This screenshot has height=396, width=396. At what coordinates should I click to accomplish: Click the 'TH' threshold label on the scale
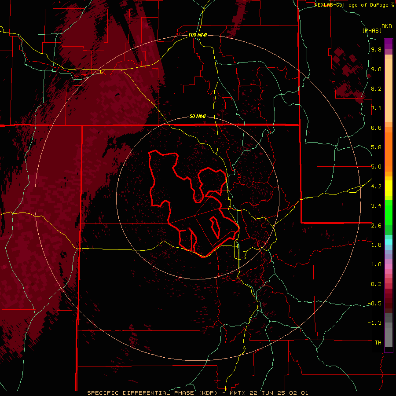click(x=378, y=343)
